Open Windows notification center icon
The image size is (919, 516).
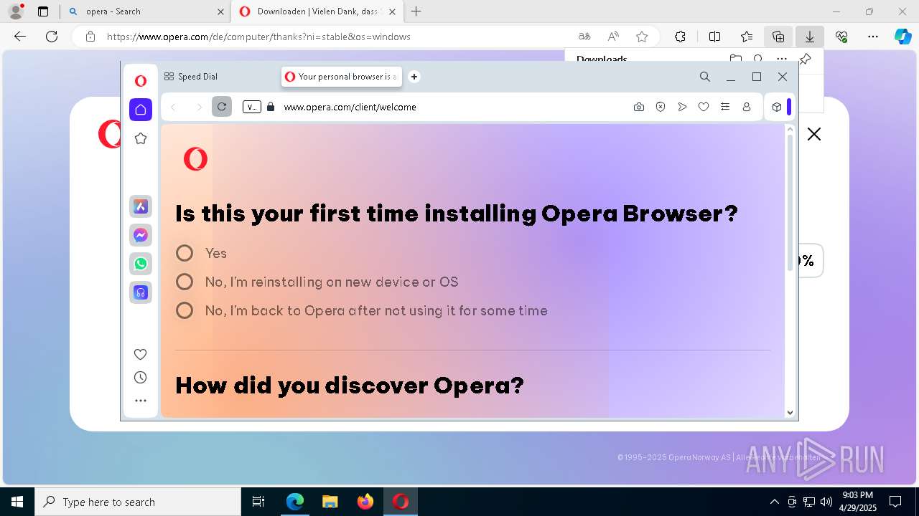pyautogui.click(x=895, y=502)
